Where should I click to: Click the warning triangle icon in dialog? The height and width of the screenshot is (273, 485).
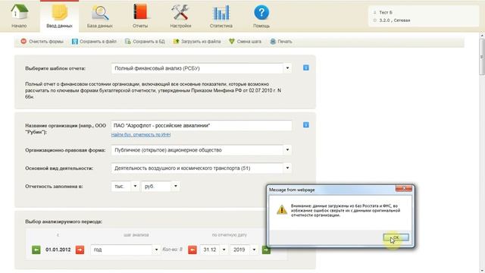point(281,210)
